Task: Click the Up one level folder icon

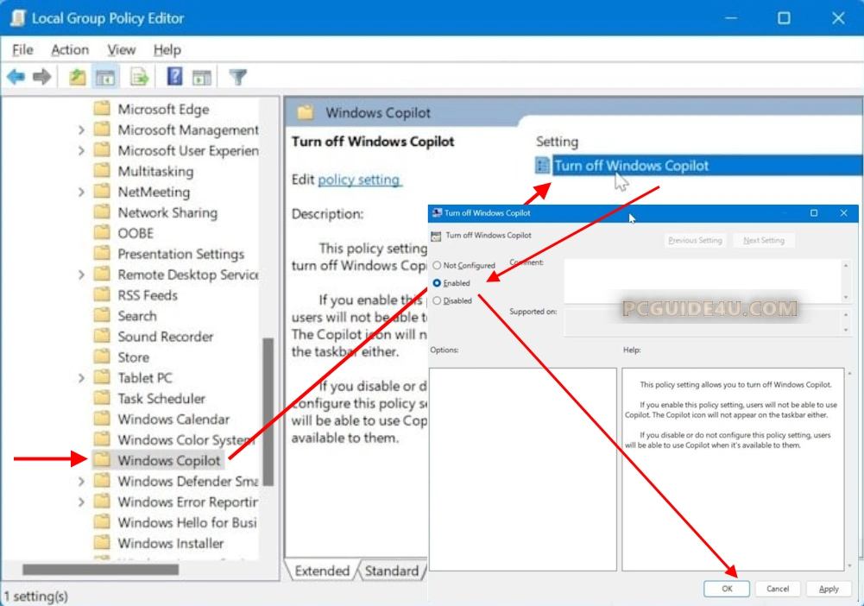Action: (78, 78)
